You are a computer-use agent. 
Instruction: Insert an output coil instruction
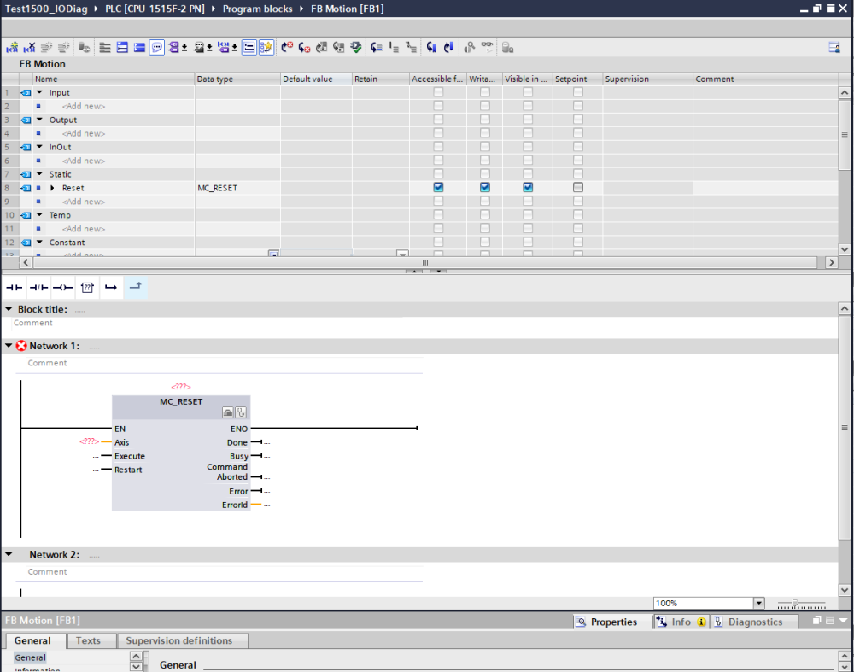point(62,288)
